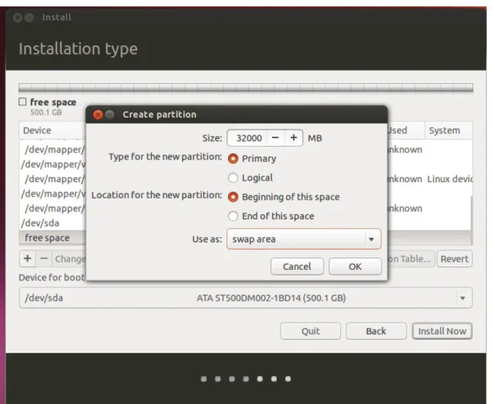Minimize the Install window

click(29, 17)
